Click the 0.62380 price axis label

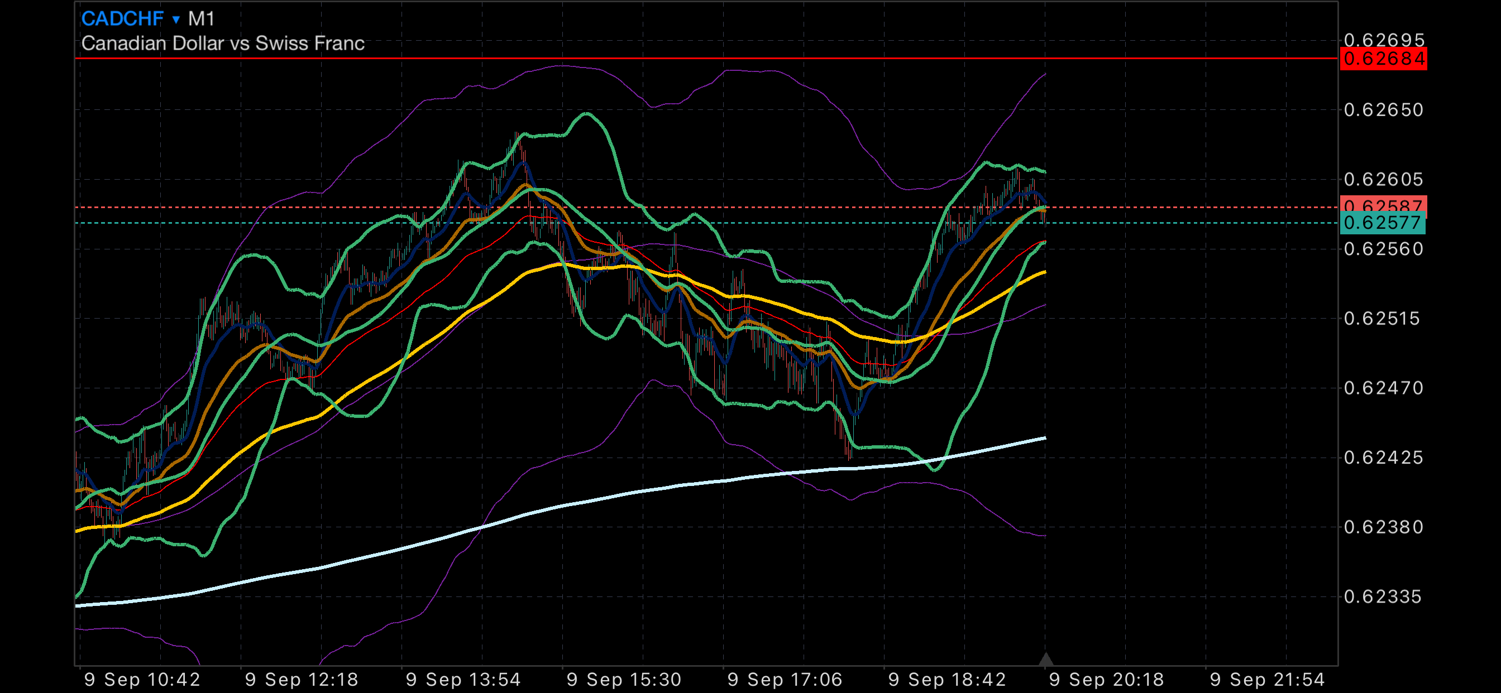tap(1383, 527)
